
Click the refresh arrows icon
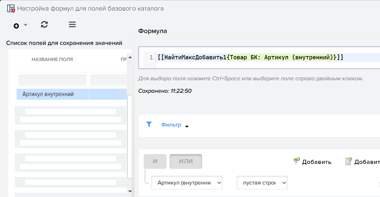point(44,25)
